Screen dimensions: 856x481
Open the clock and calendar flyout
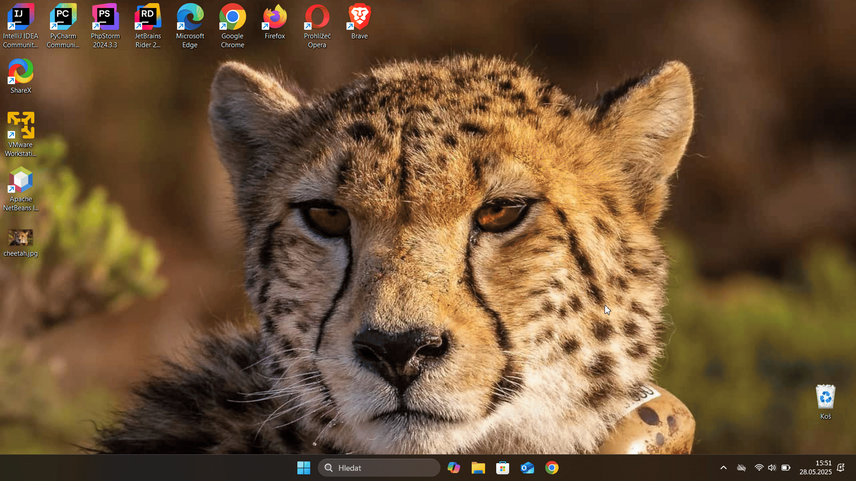click(x=816, y=468)
